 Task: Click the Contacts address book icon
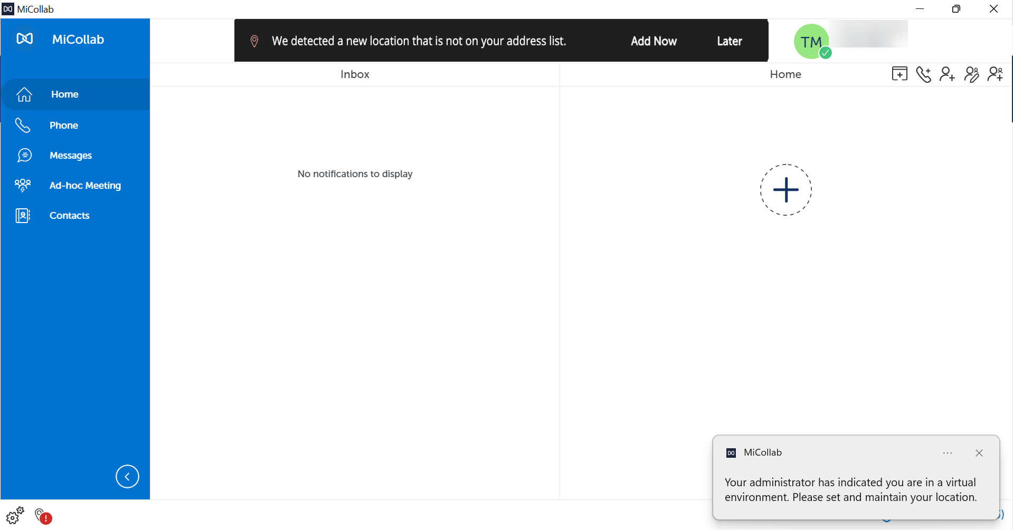23,215
